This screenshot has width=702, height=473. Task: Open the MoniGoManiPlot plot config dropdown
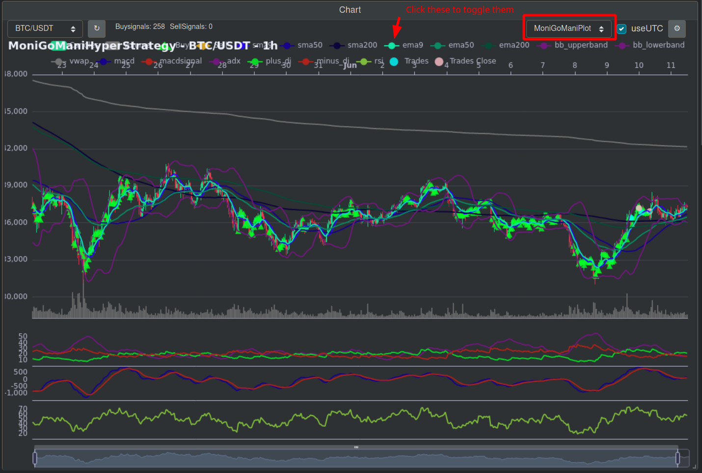(x=568, y=28)
